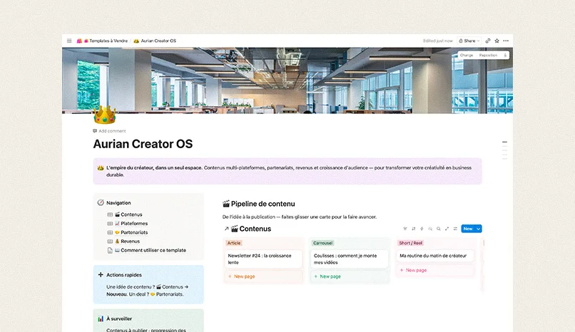Click the automations lightning icon
The height and width of the screenshot is (332, 575).
tap(422, 229)
